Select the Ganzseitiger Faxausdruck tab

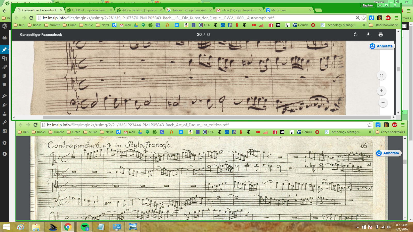(x=39, y=10)
